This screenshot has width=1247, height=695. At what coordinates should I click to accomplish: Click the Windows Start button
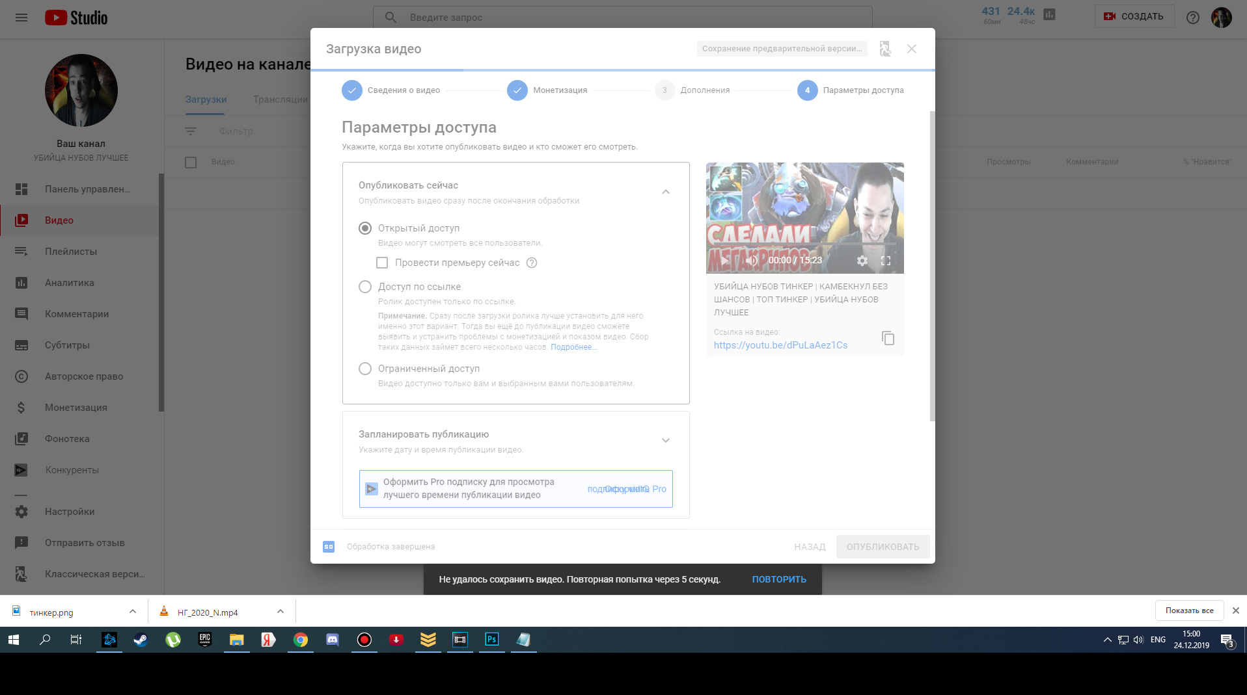click(x=13, y=640)
